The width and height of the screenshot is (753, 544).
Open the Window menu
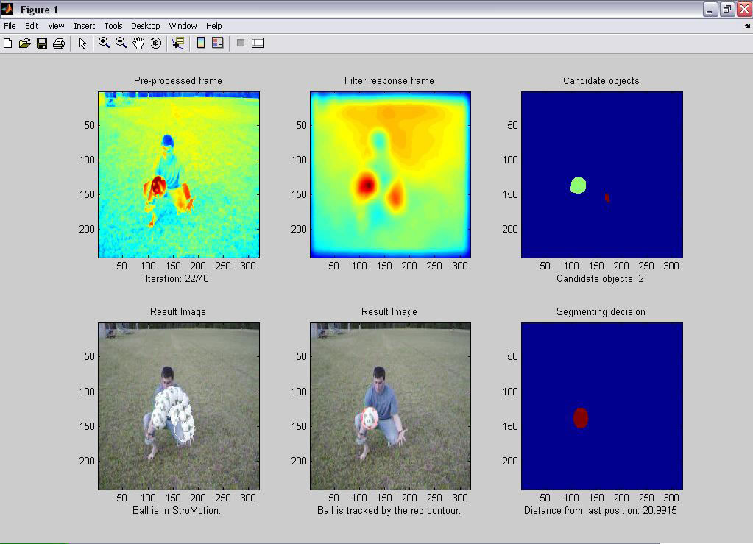click(x=183, y=26)
